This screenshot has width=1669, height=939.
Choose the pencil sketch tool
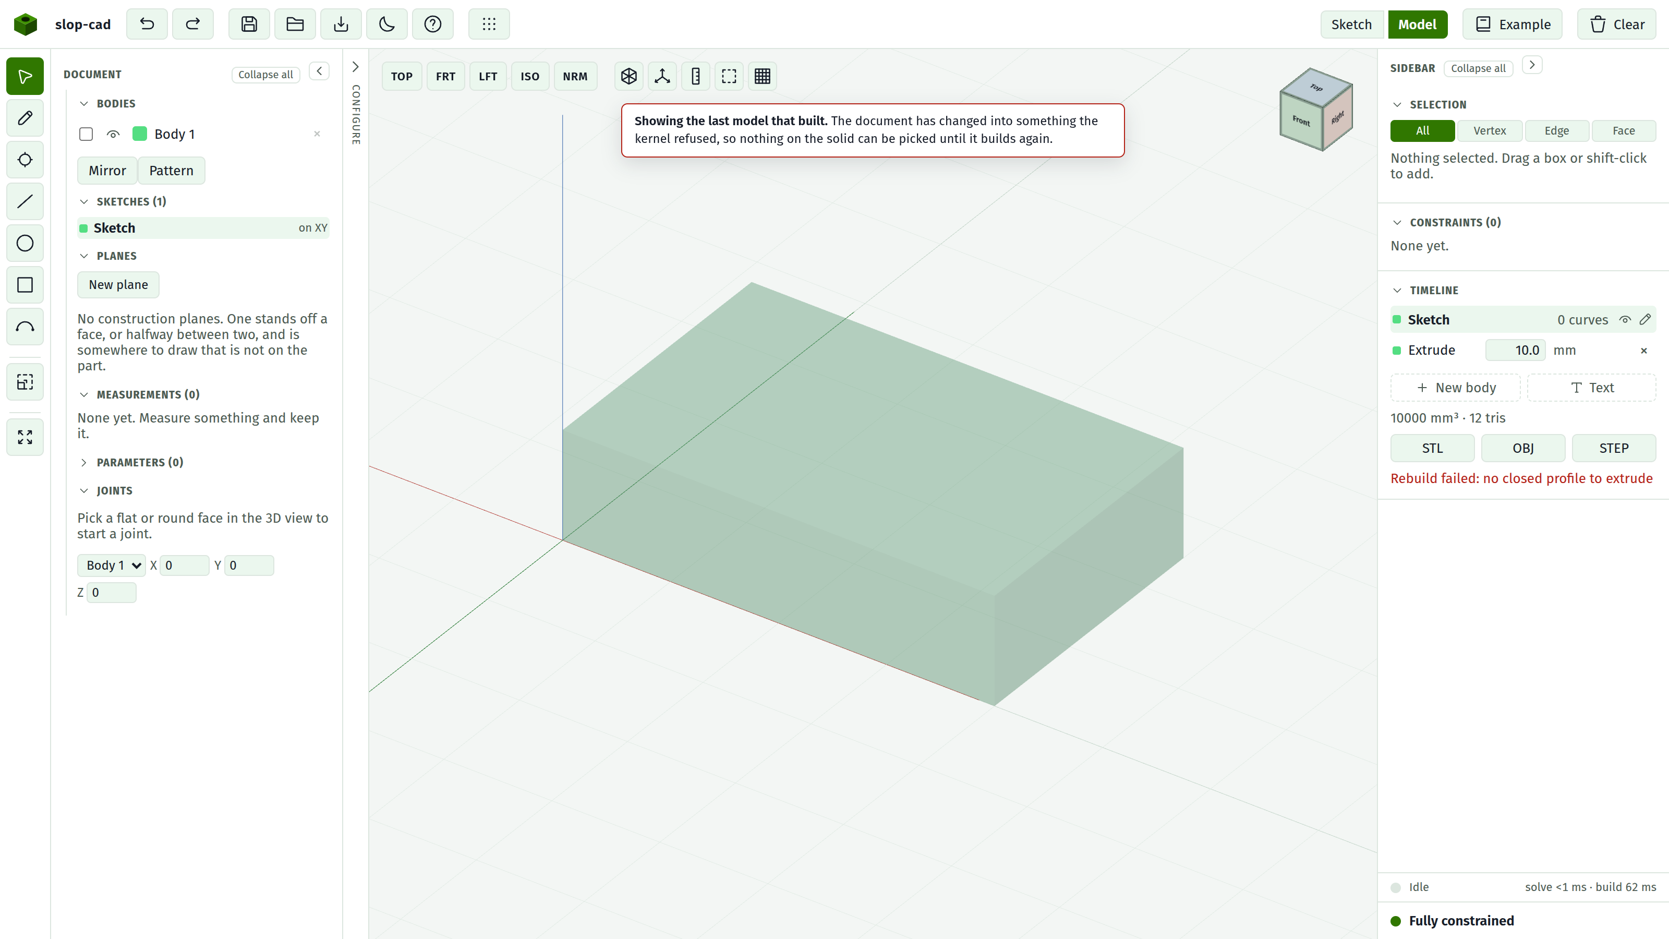[25, 118]
